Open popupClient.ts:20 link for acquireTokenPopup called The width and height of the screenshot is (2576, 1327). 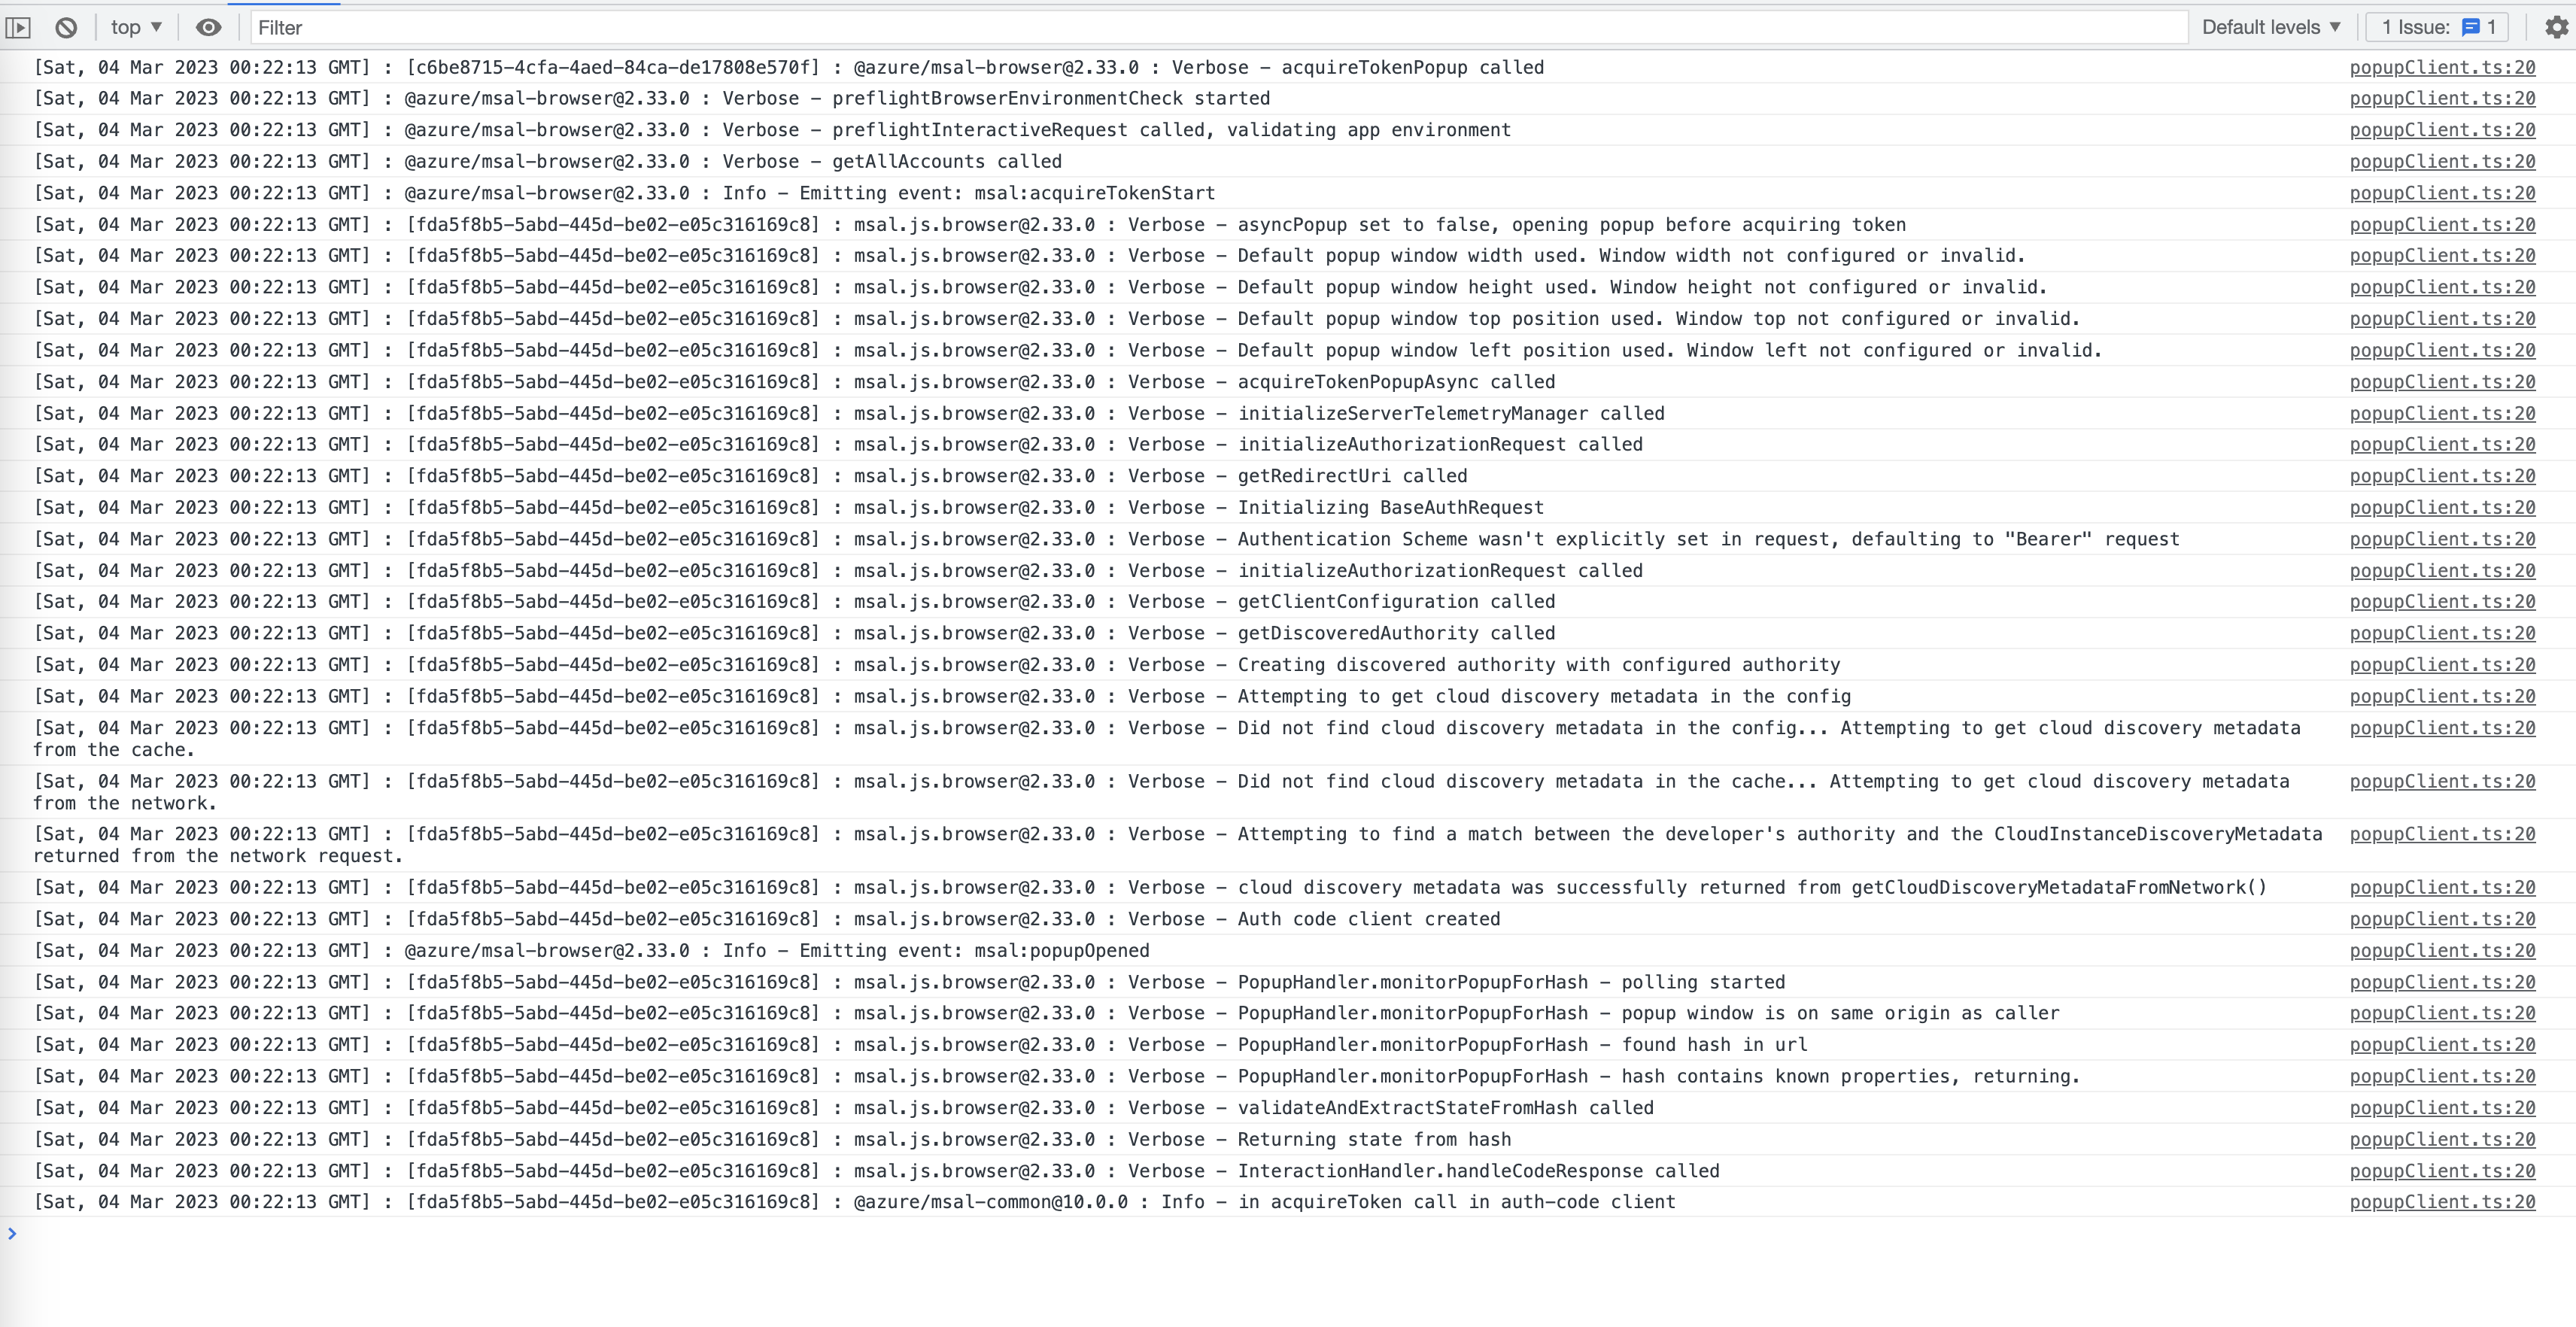[x=2441, y=68]
